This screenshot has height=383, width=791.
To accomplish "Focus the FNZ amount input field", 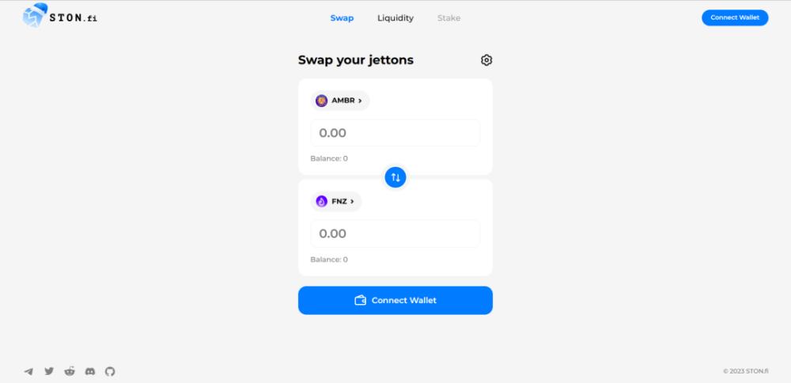I will 395,233.
